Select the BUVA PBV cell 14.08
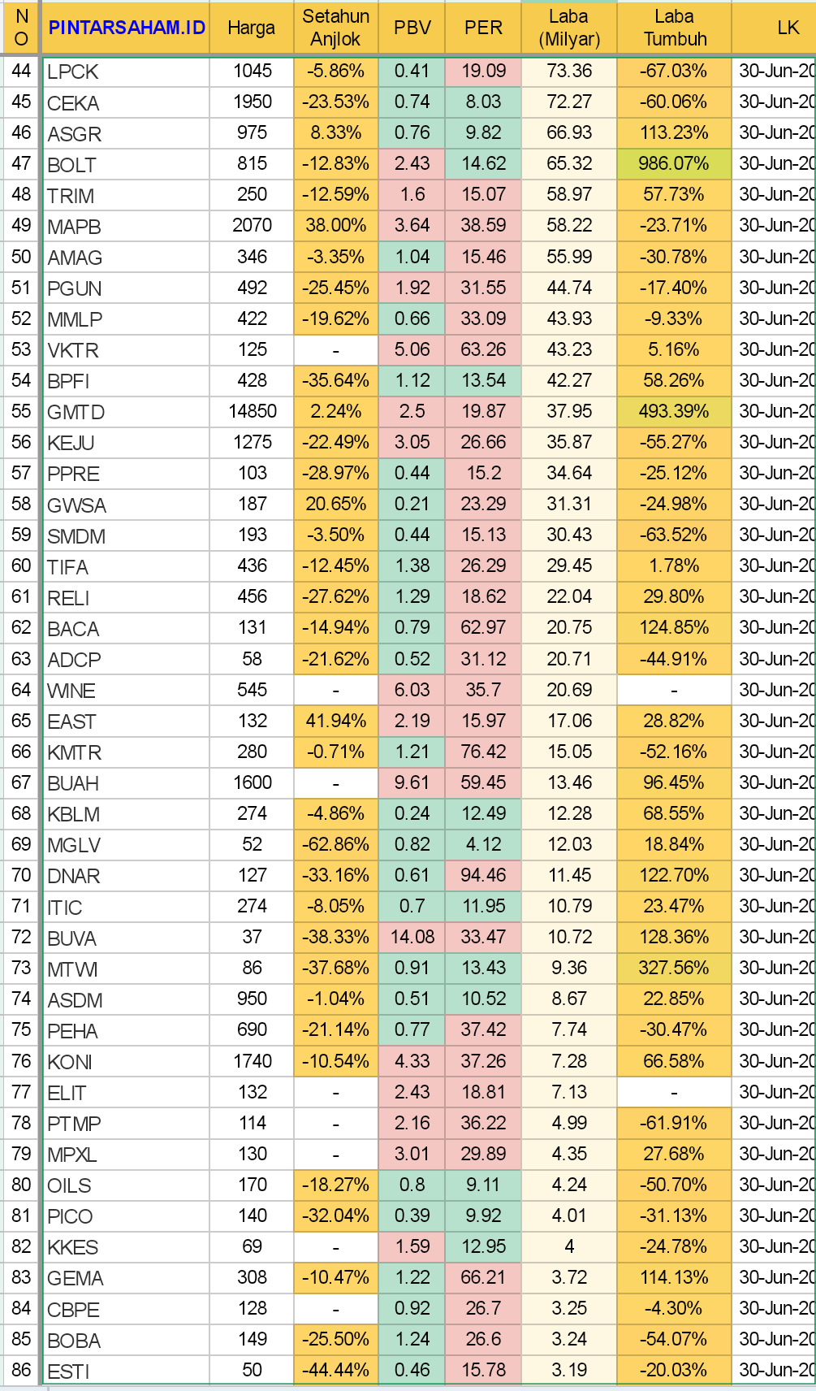The image size is (816, 1391). pos(412,937)
